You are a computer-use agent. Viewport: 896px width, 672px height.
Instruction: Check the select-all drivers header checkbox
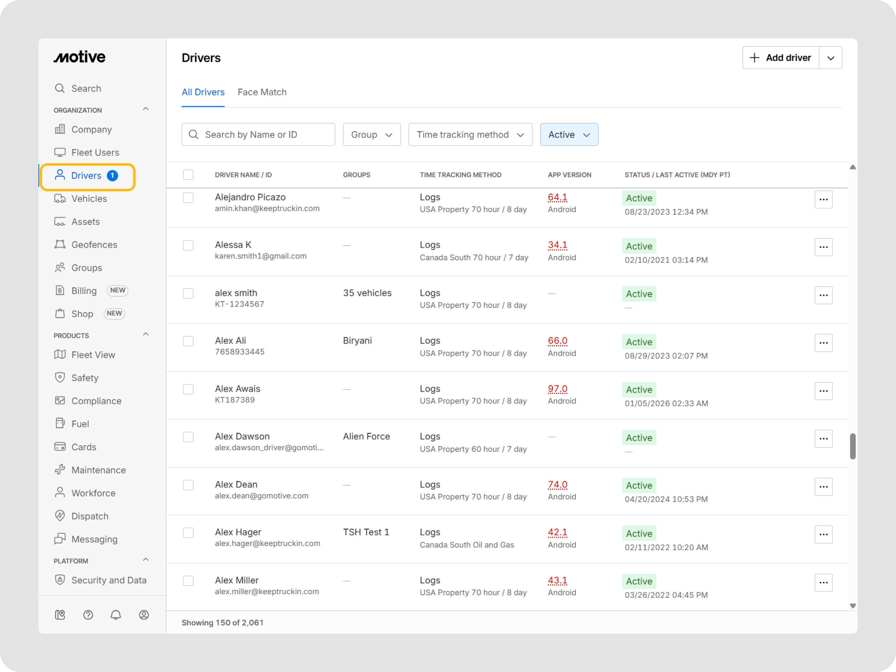[188, 175]
